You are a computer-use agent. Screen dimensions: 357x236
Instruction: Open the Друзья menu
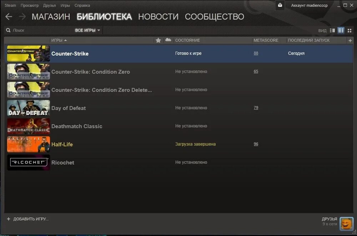pyautogui.click(x=49, y=5)
